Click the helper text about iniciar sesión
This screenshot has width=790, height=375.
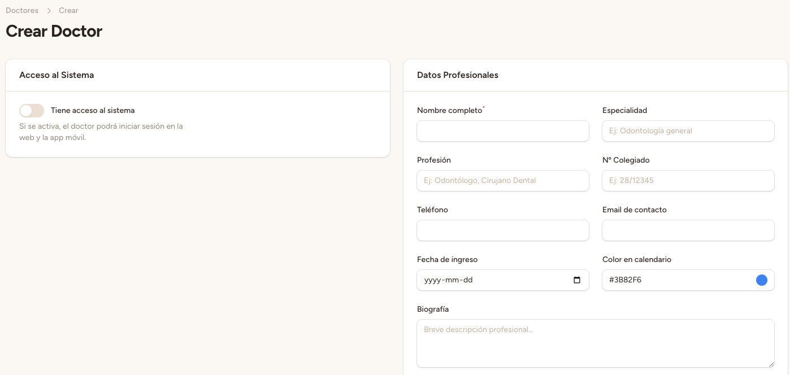point(101,132)
